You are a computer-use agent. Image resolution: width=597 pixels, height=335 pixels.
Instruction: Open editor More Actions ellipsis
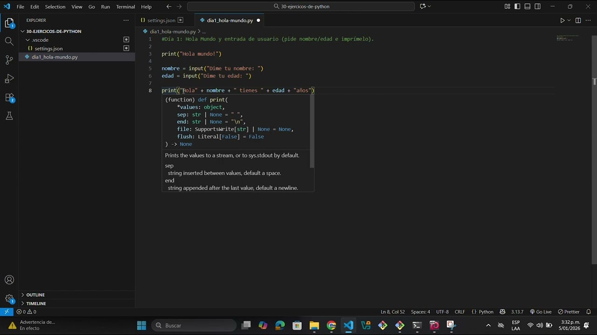coord(588,20)
